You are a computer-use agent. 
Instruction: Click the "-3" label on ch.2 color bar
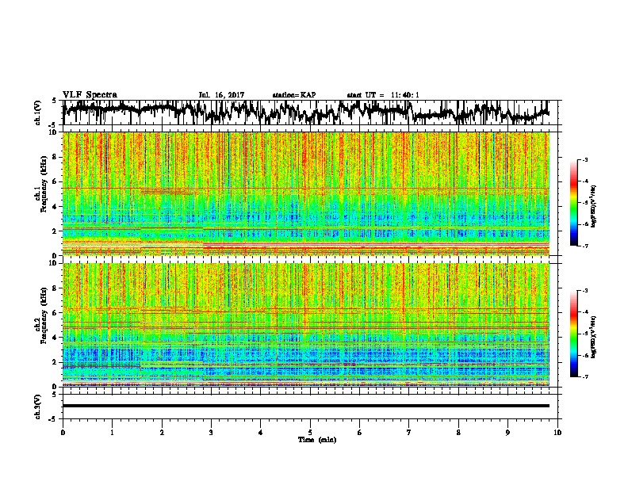point(585,291)
